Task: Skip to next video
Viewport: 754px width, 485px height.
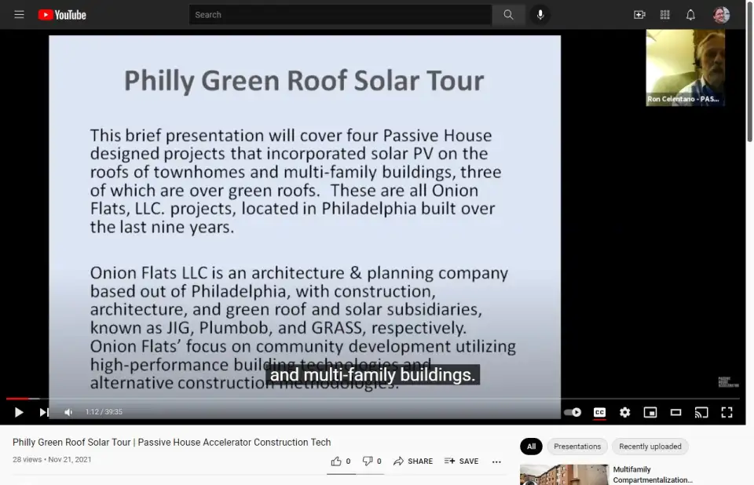Action: click(44, 412)
